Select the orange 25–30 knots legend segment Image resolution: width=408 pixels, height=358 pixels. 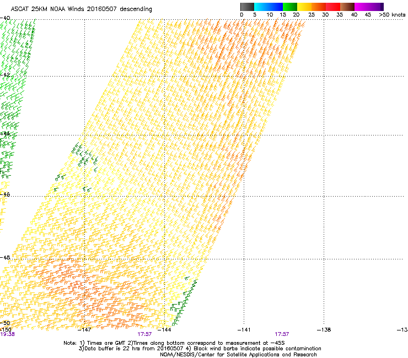click(319, 7)
